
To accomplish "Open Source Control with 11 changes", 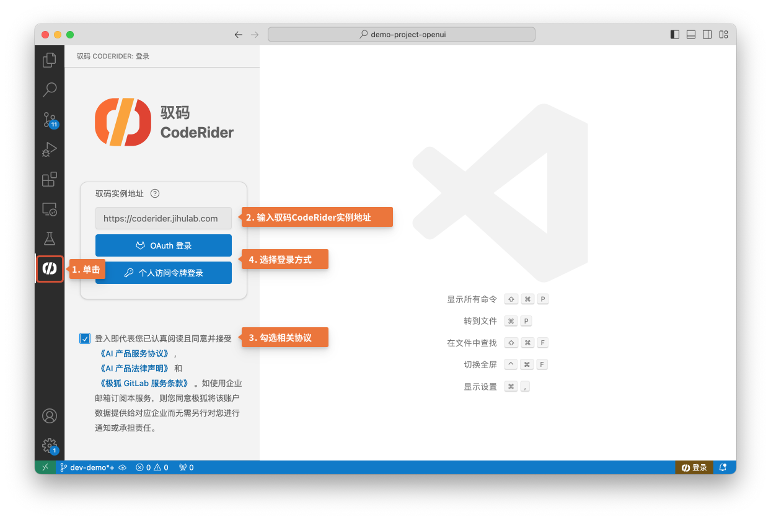I will [x=49, y=120].
